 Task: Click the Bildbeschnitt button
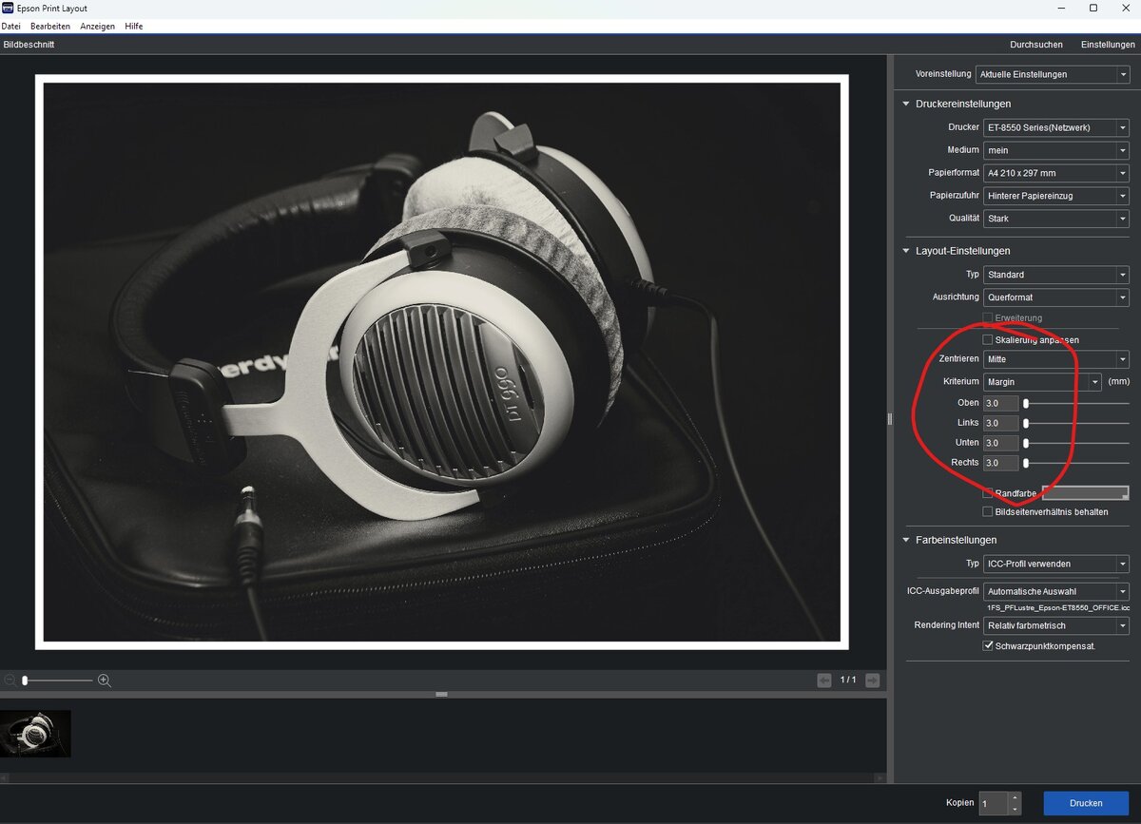[x=29, y=45]
